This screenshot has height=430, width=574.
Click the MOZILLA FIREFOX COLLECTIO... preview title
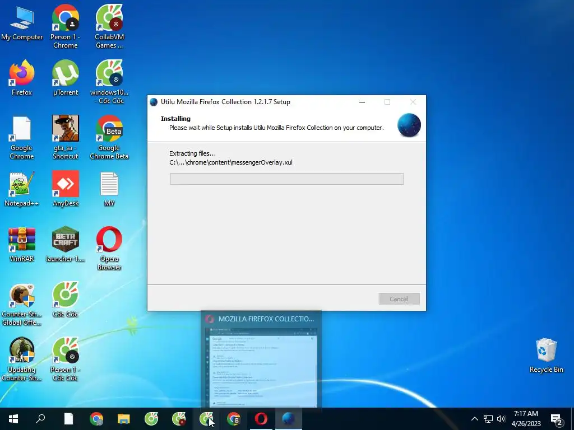point(266,319)
